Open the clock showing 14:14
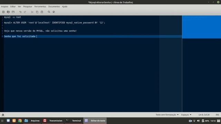221x124 pixels. point(213,121)
